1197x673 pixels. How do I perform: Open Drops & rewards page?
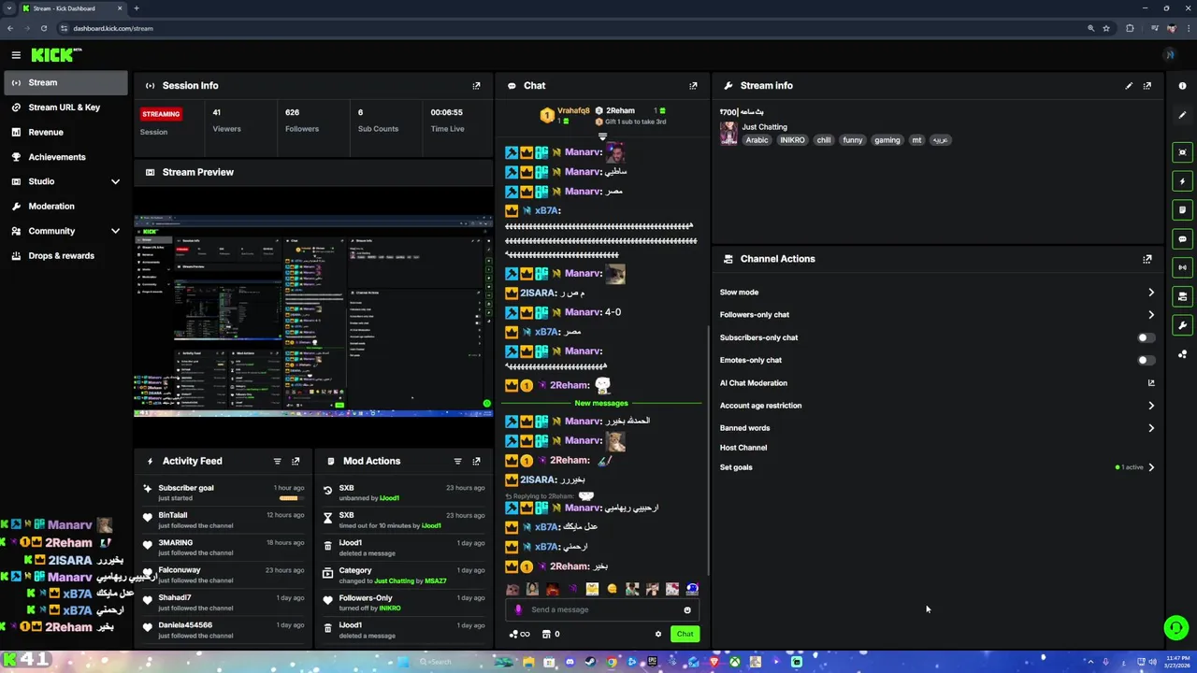(65, 256)
